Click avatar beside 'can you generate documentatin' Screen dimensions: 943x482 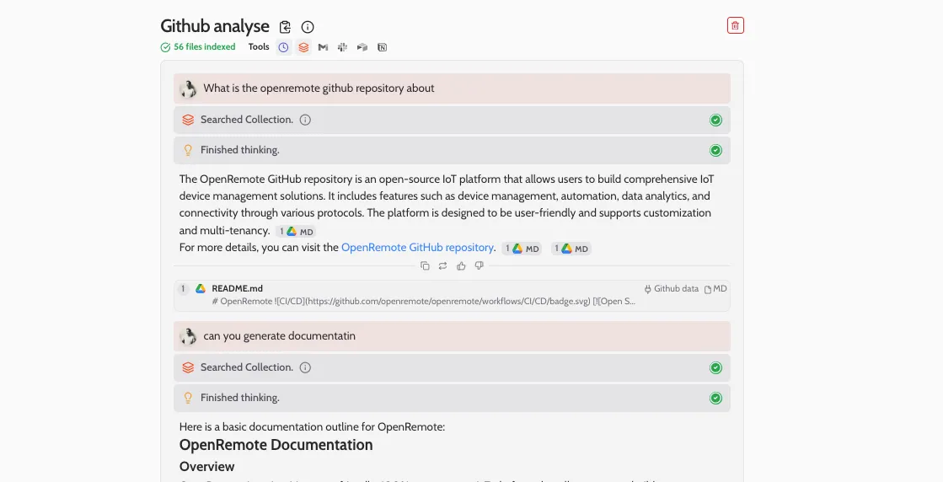188,336
